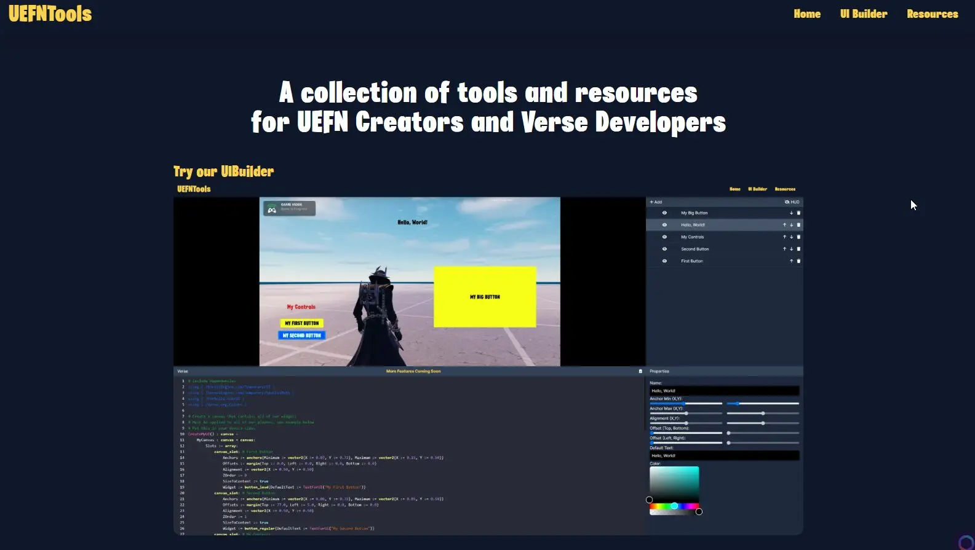Toggle the HUD visibility button
The image size is (975, 550).
point(792,202)
